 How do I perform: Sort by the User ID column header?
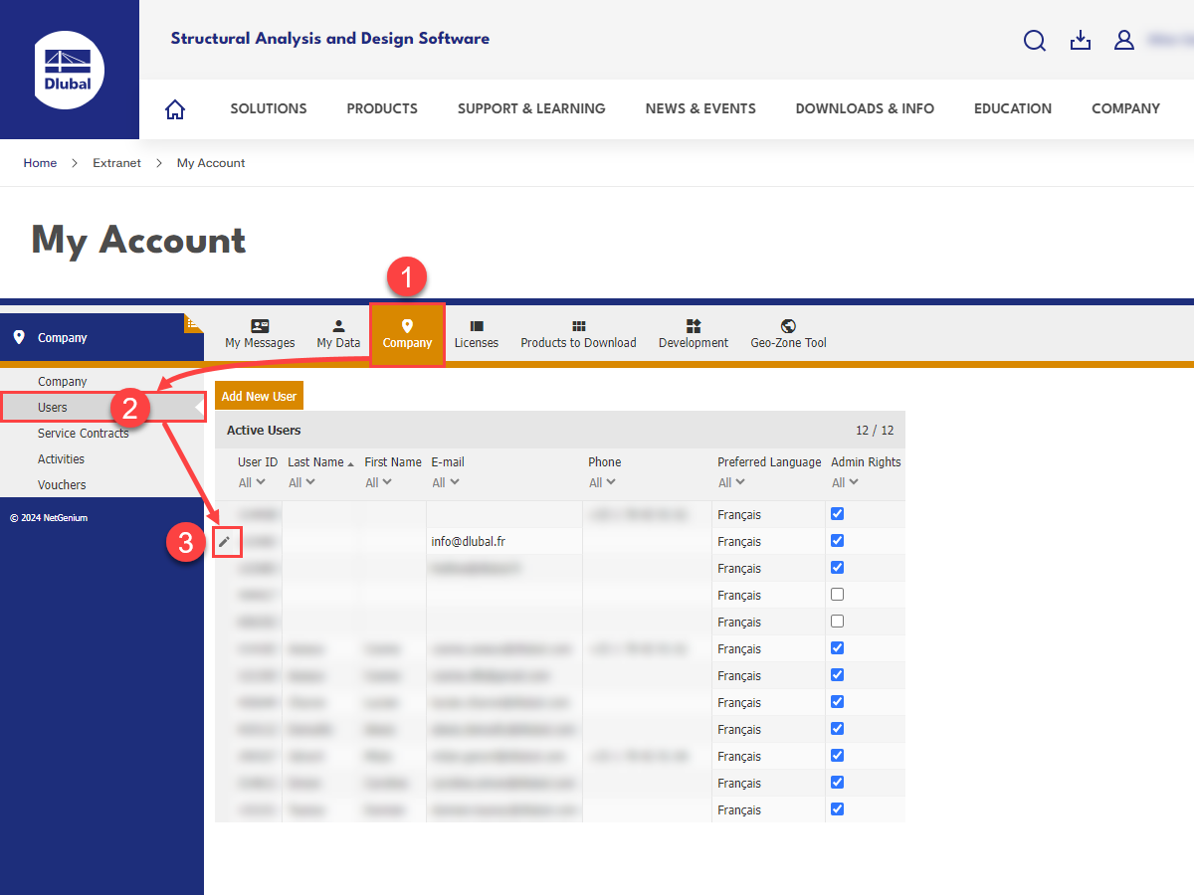pyautogui.click(x=258, y=462)
